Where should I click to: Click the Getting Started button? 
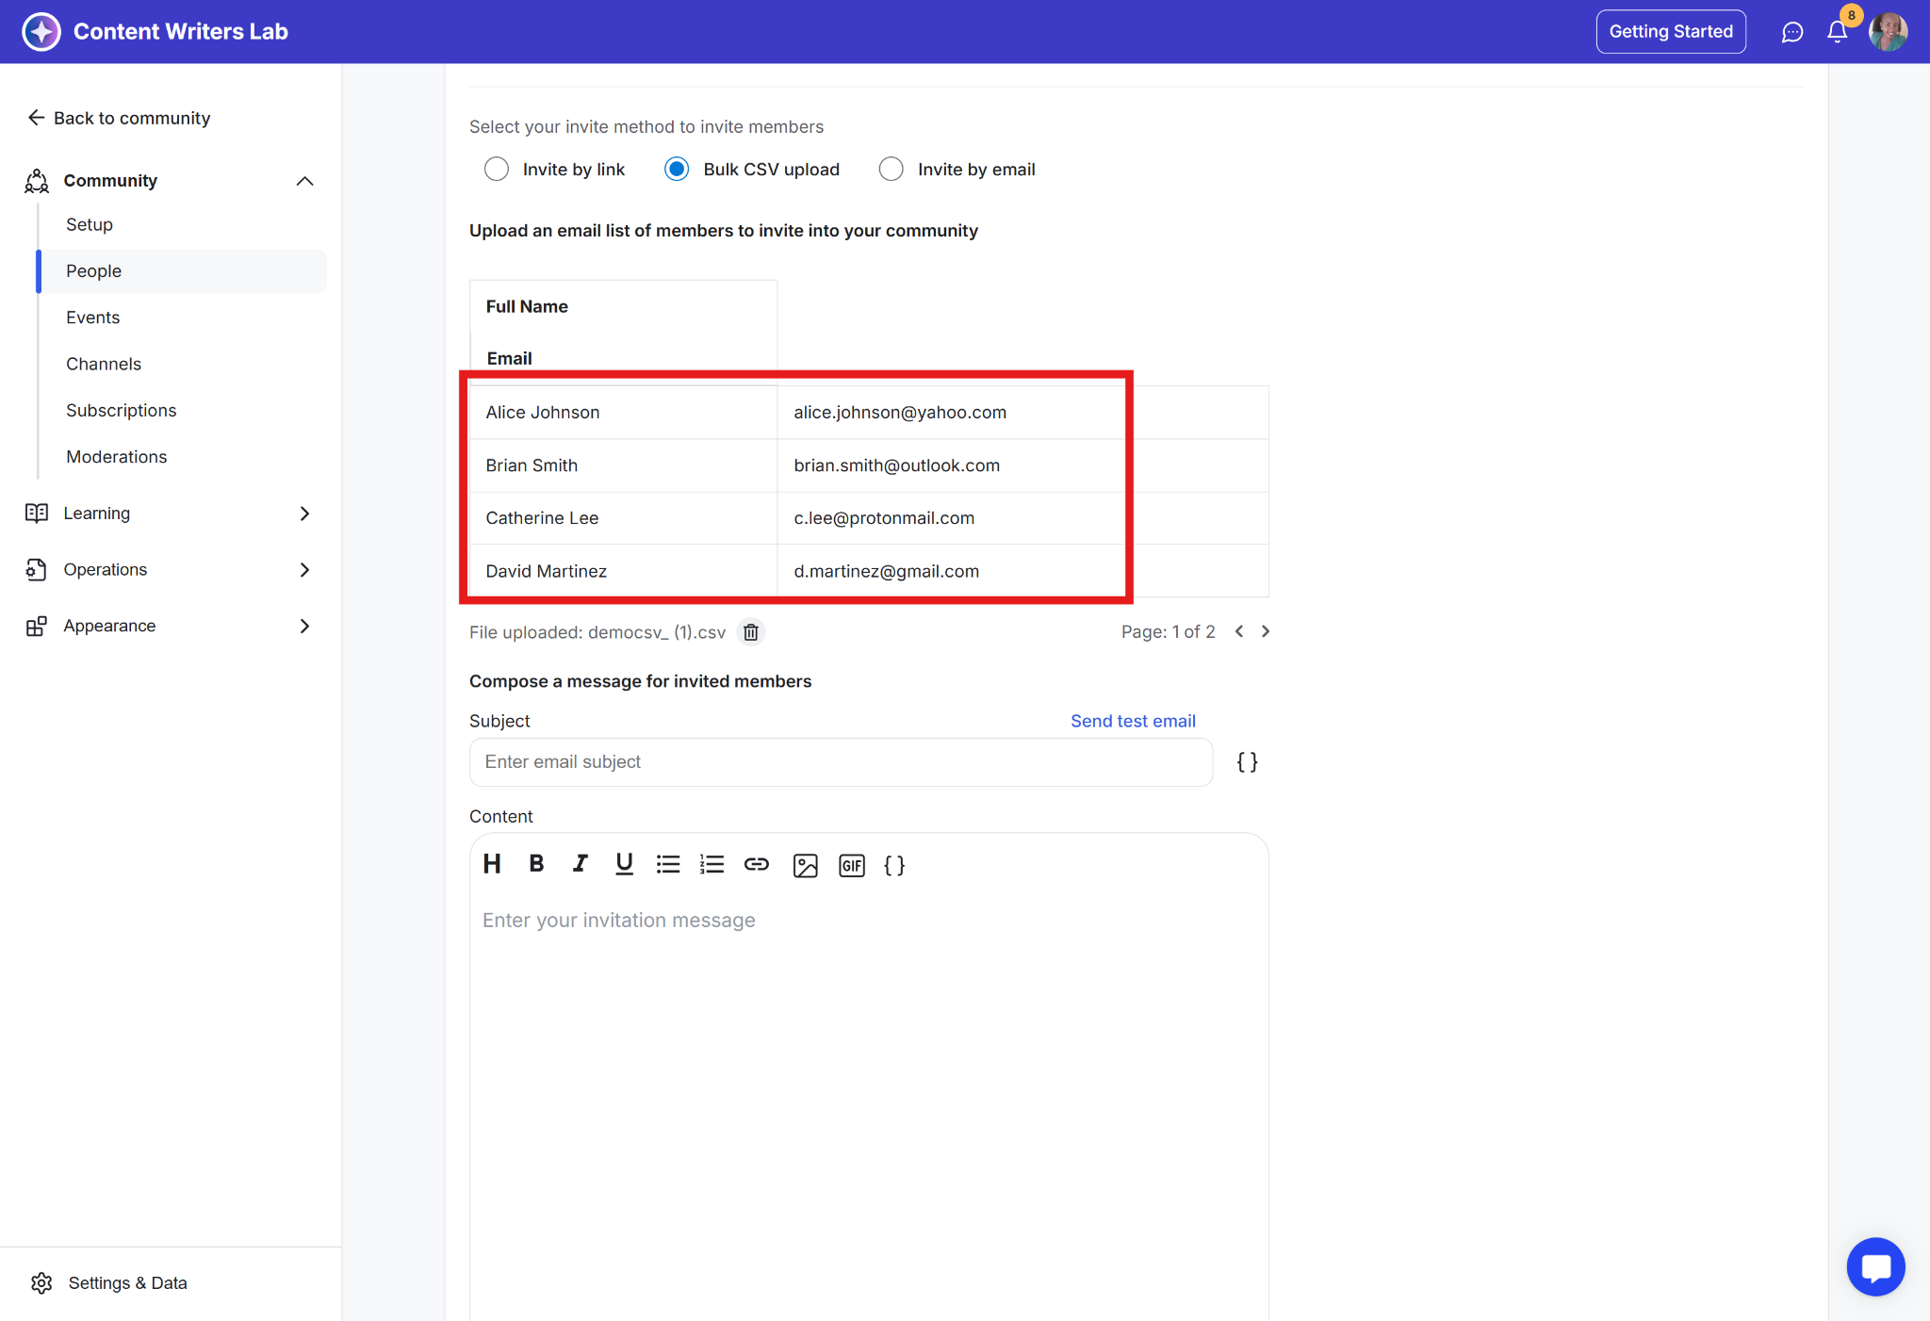pyautogui.click(x=1670, y=32)
